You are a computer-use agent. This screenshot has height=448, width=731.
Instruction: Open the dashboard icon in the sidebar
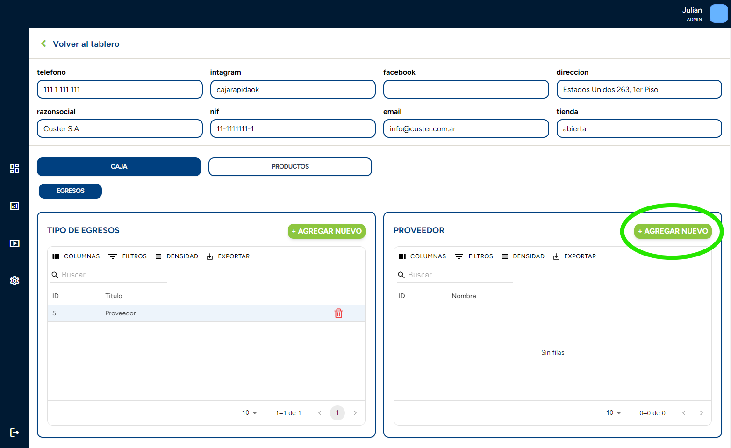click(14, 169)
